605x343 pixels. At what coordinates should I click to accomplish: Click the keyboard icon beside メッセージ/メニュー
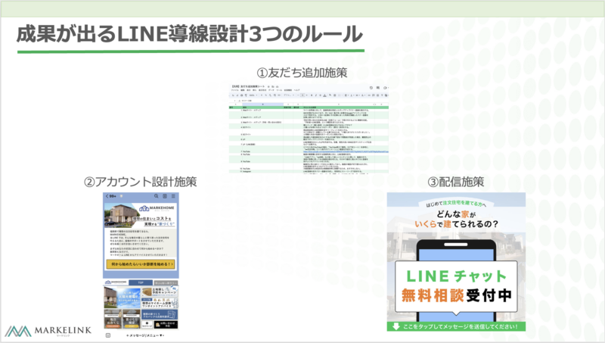107,335
